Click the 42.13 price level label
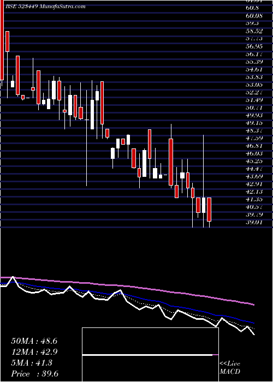273x382 pixels. click(254, 192)
